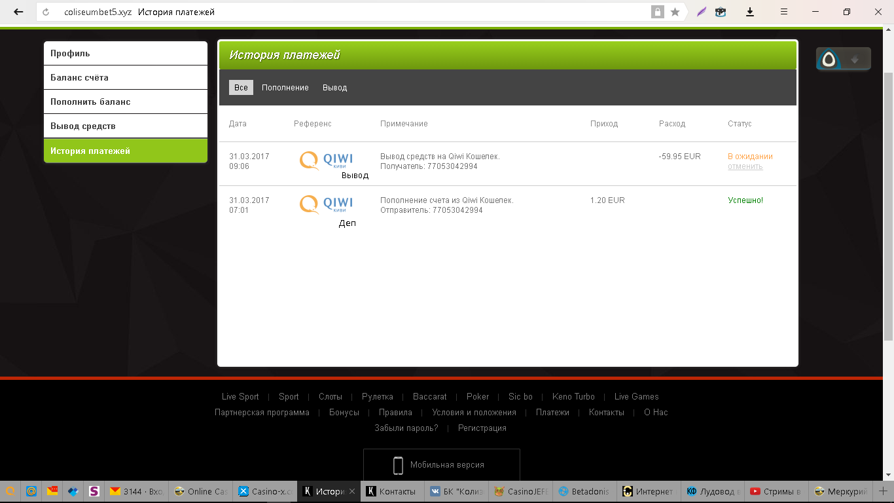Close the active История tab
The height and width of the screenshot is (503, 894).
pos(351,491)
